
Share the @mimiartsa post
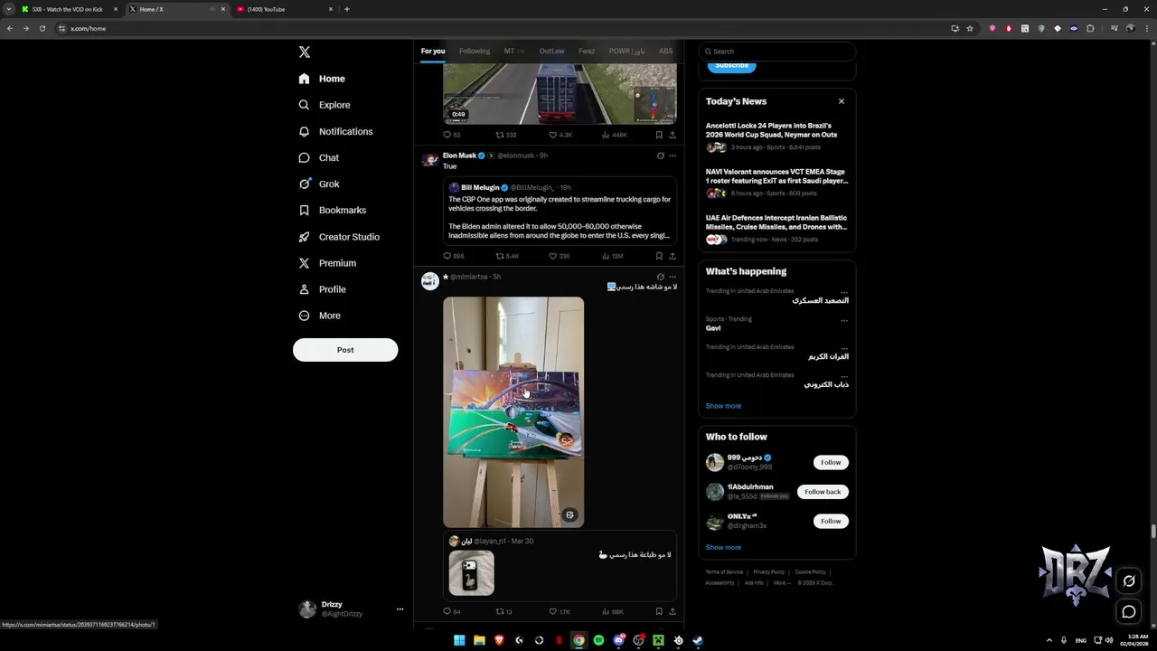tap(673, 612)
